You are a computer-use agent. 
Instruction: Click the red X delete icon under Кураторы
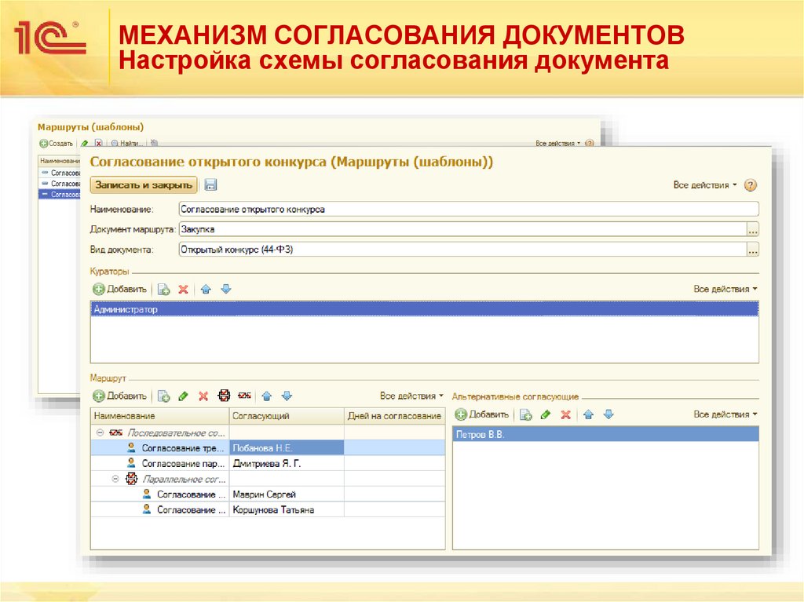coord(182,289)
